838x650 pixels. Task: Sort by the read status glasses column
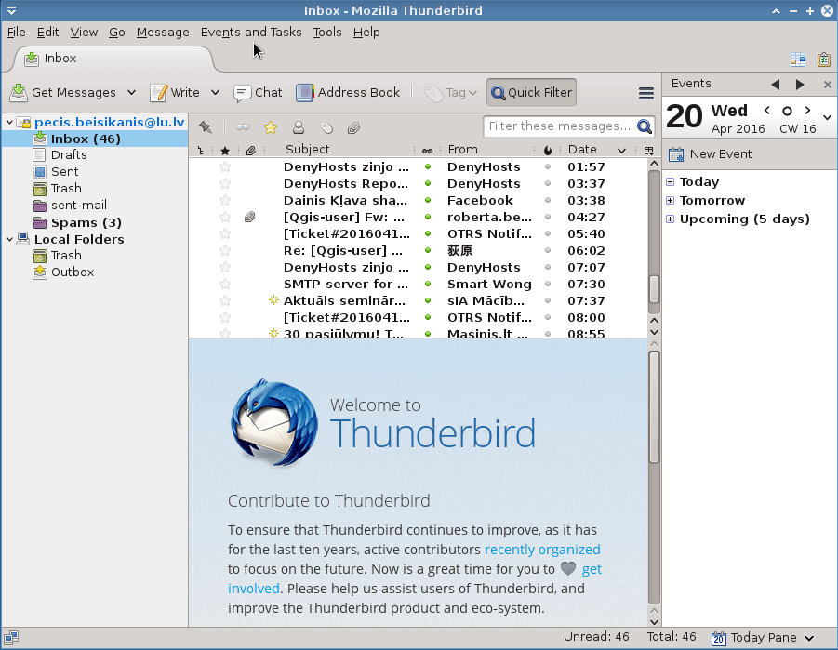[427, 151]
